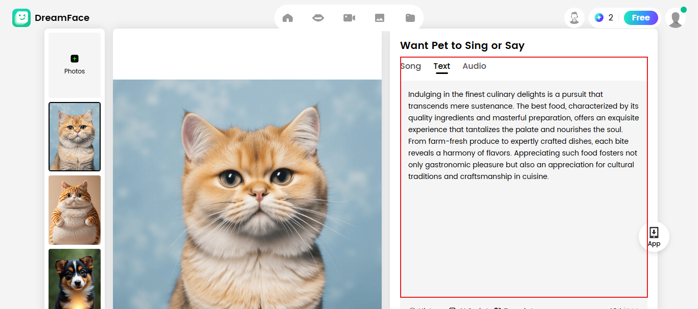698x309 pixels.
Task: Click the credits star icon
Action: pos(599,18)
